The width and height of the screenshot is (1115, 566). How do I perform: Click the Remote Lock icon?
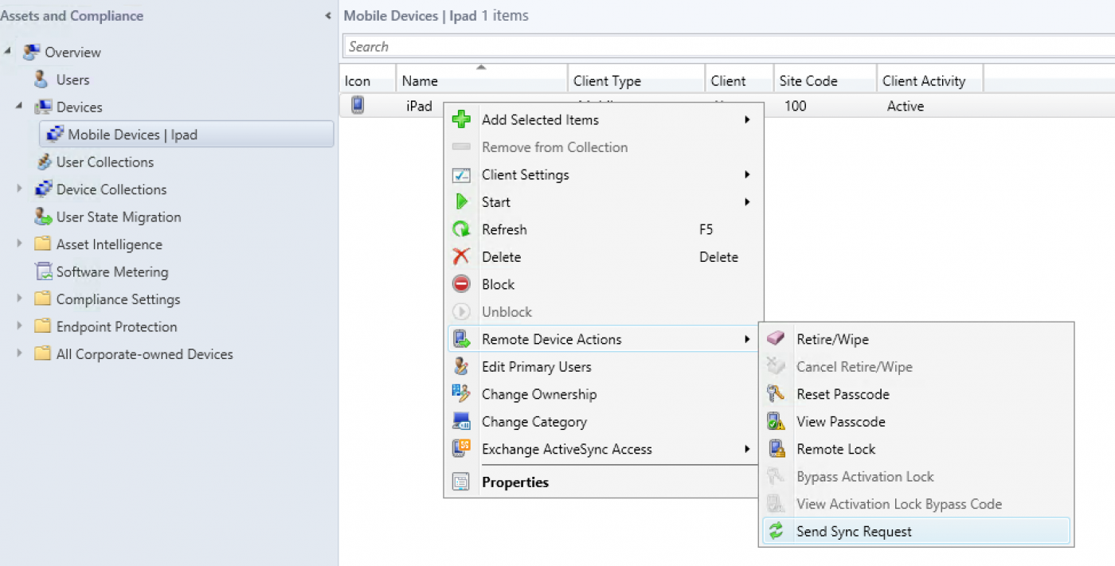pyautogui.click(x=775, y=448)
